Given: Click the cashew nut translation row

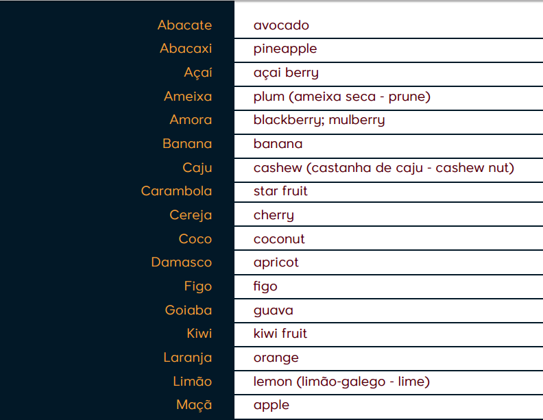Looking at the screenshot, I should [x=383, y=168].
